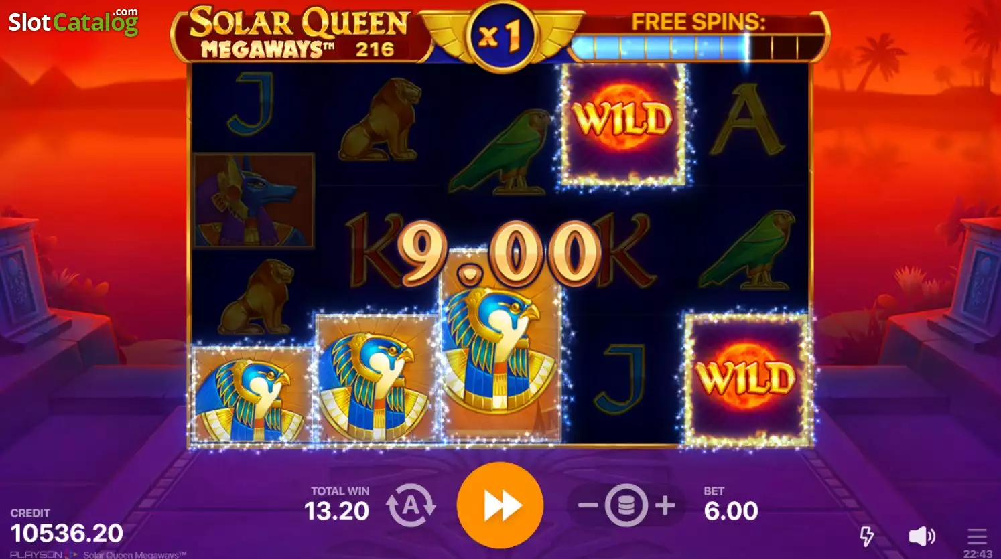Click the orange fast-forward spin button
The image size is (1001, 559).
(500, 505)
